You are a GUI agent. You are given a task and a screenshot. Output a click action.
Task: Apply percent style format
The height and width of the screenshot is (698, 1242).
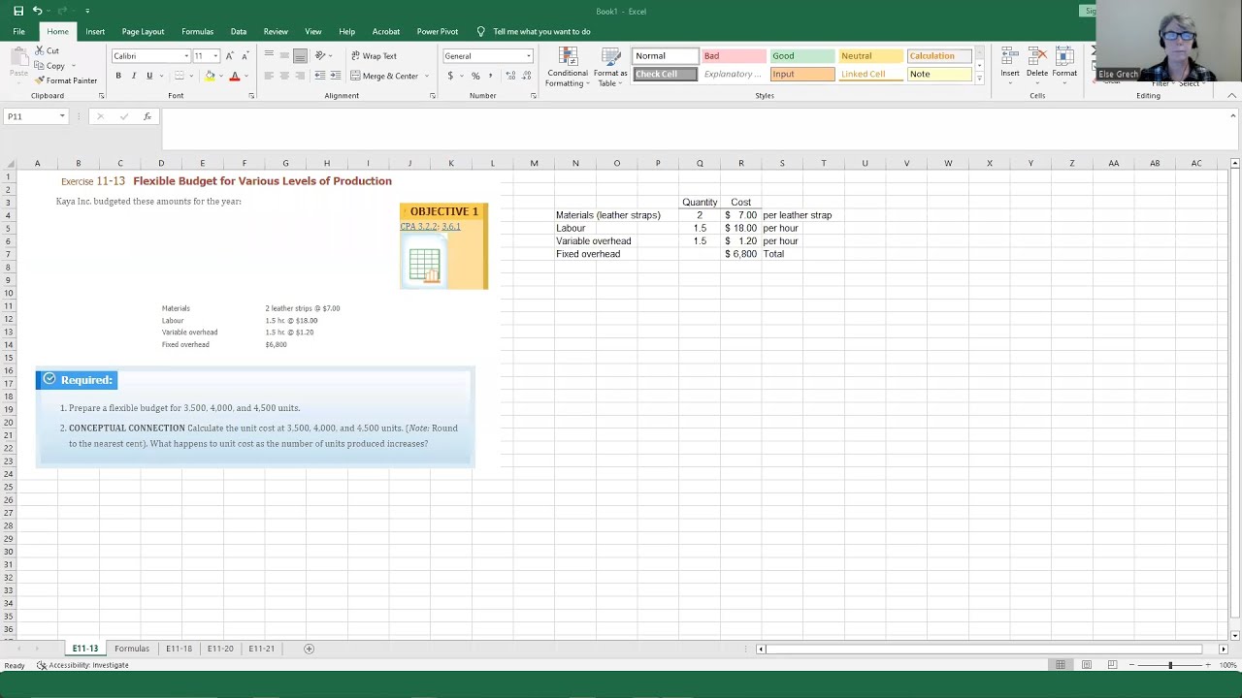point(475,76)
